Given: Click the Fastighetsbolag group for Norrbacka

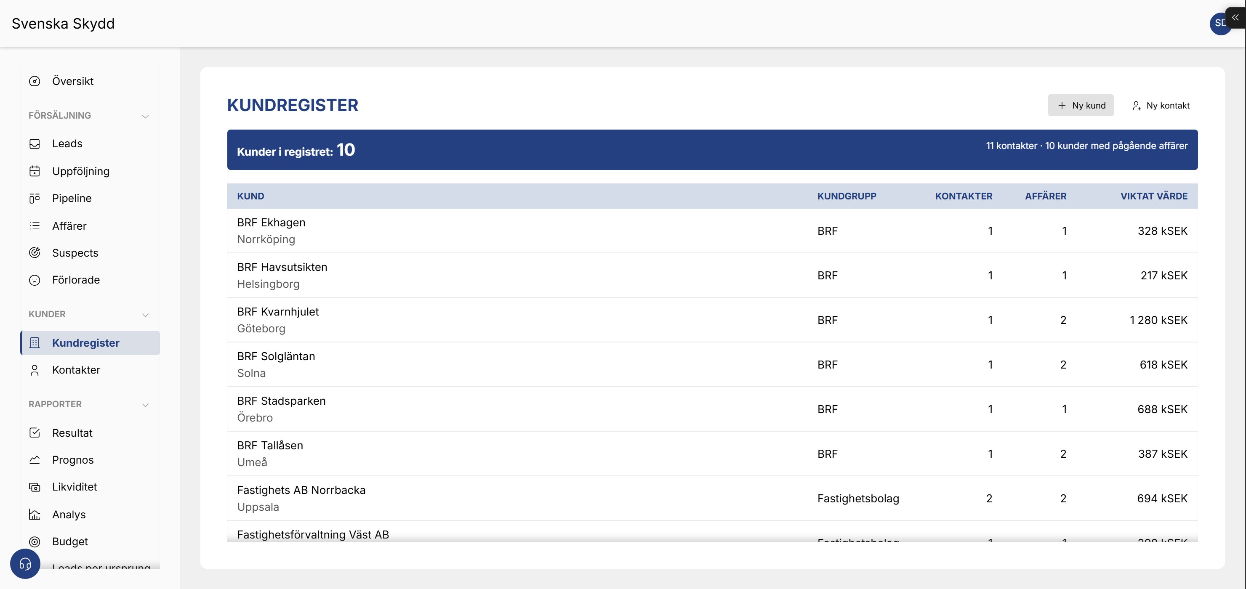Looking at the screenshot, I should coord(858,499).
